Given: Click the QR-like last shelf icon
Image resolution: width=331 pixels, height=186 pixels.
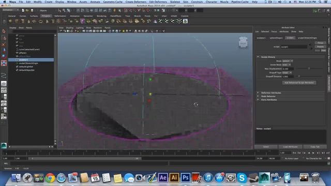Looking at the screenshot, I should [x=185, y=21].
